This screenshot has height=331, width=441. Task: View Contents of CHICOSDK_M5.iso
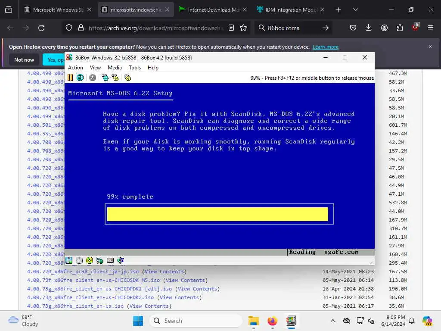186,280
